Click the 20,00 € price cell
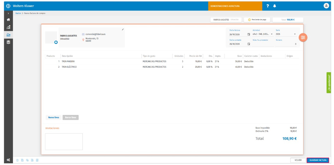 tap(198, 67)
